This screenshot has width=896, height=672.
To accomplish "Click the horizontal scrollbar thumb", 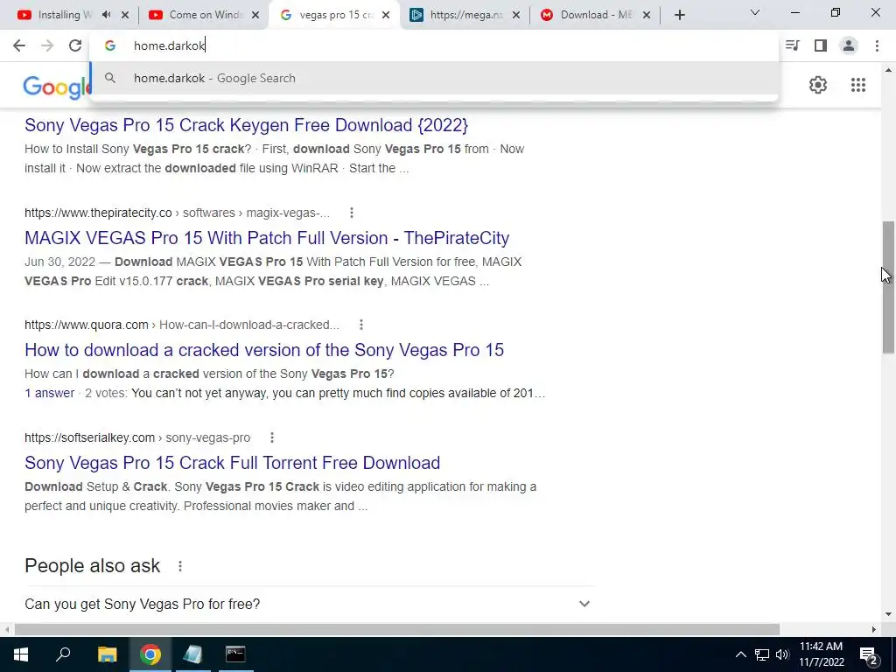I will coord(397,629).
